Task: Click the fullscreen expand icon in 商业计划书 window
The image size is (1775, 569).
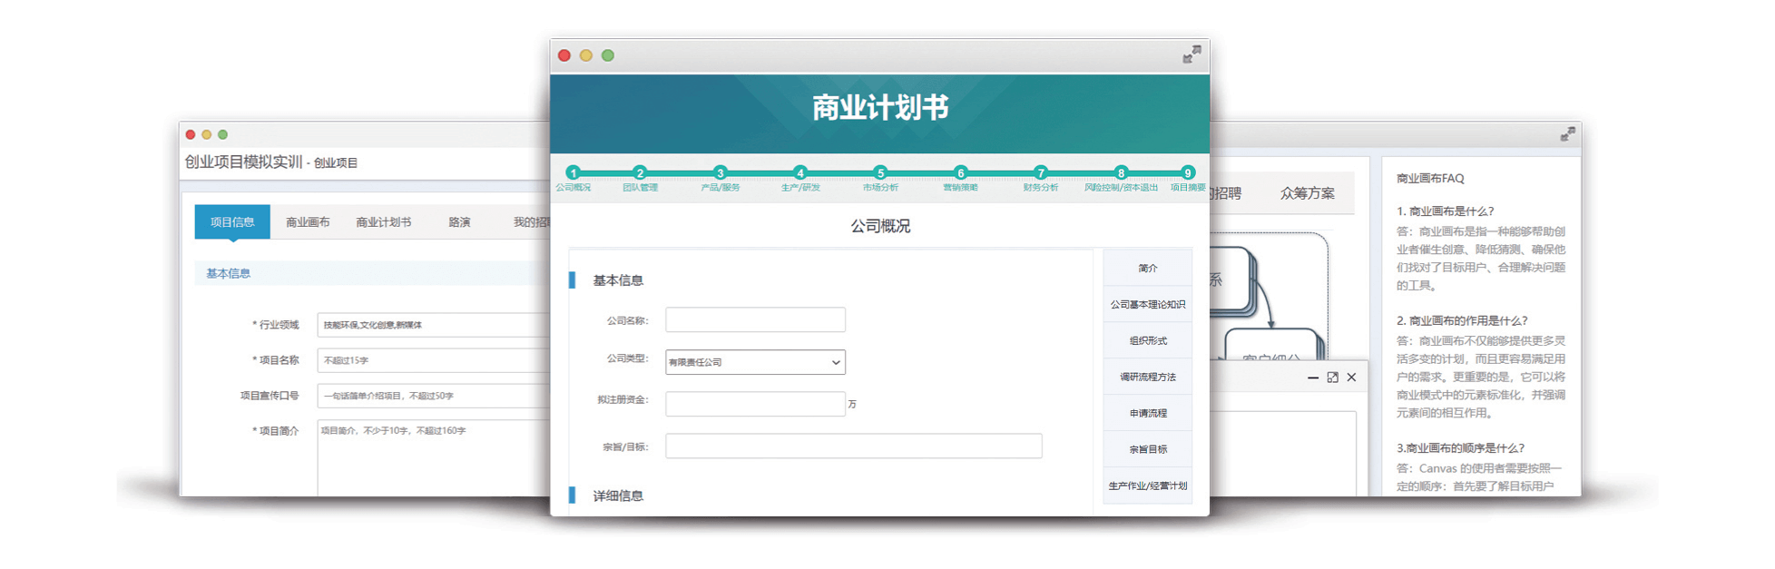Action: coord(1192,55)
